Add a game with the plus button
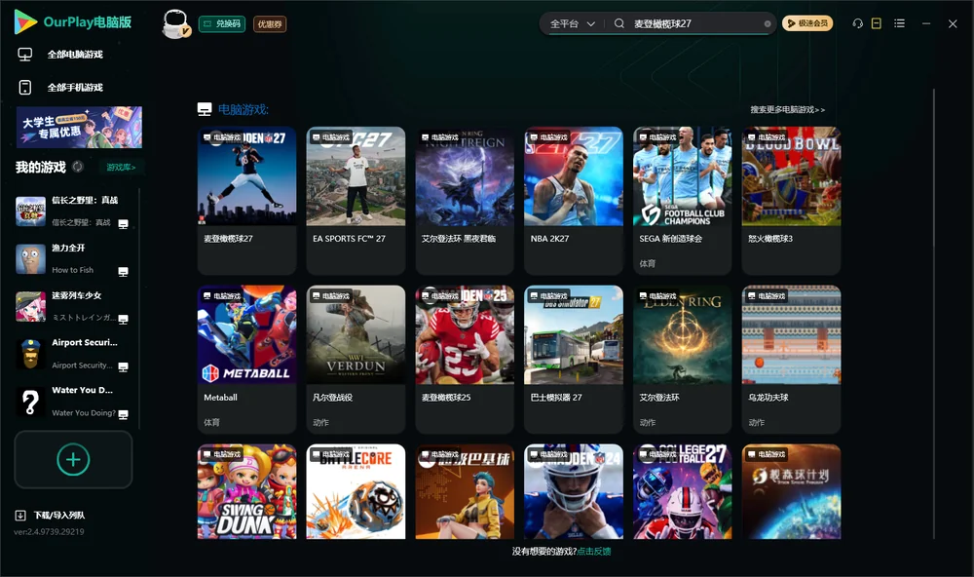Screen dimensions: 974x577 (73, 459)
